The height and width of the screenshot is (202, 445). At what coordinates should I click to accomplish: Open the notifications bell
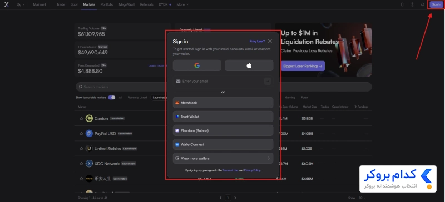tap(423, 4)
